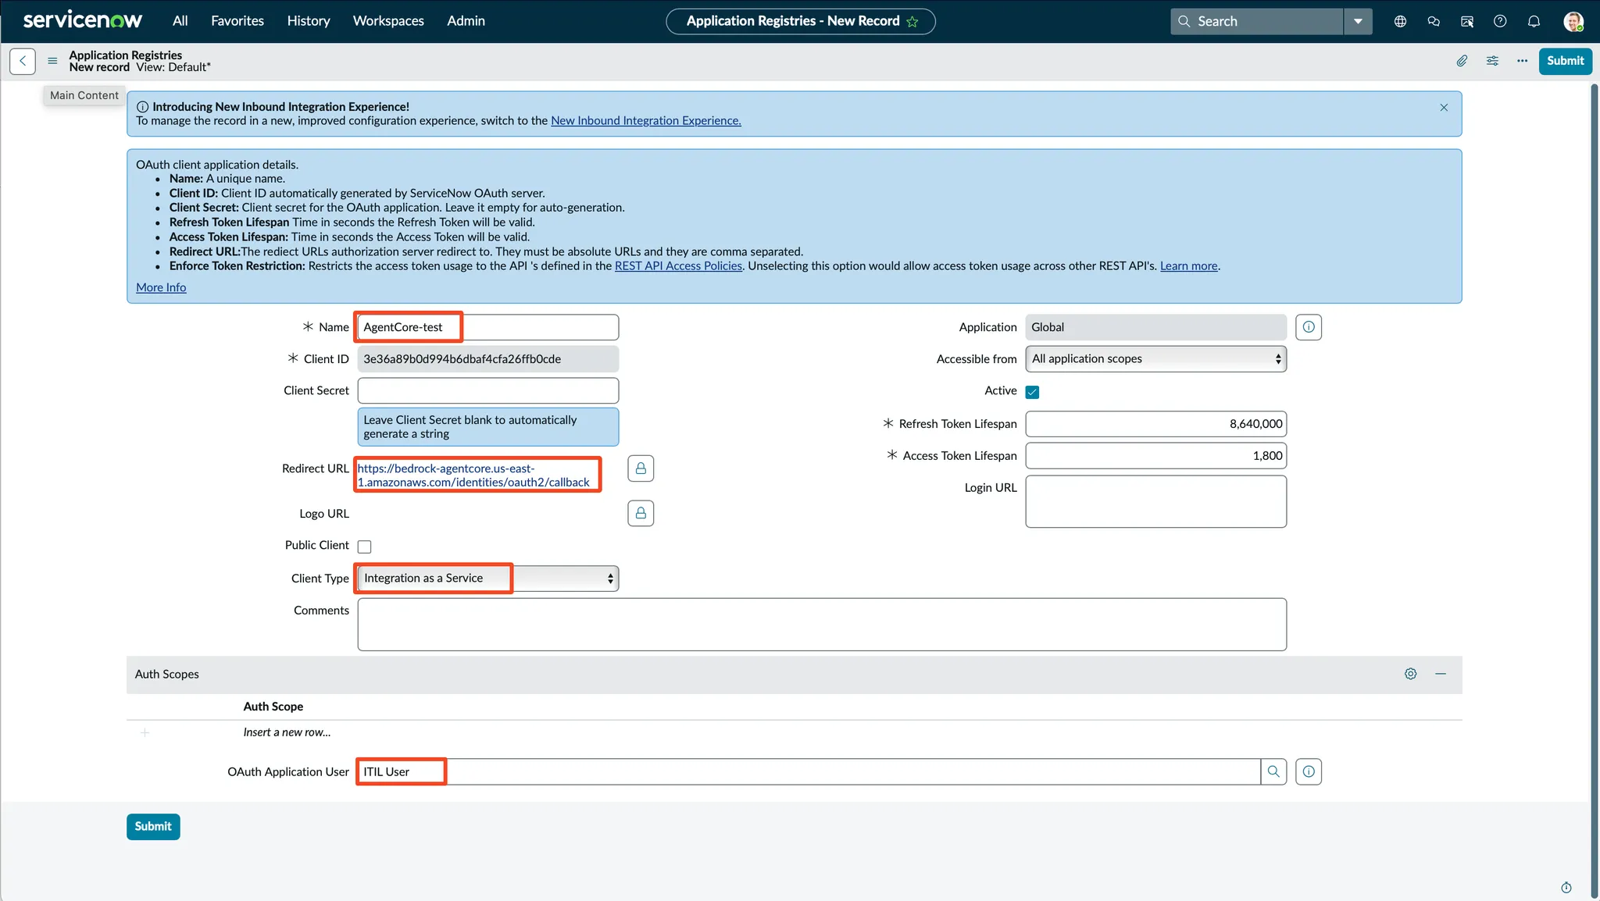Star Application Registries as favorite
This screenshot has width=1600, height=901.
912,22
